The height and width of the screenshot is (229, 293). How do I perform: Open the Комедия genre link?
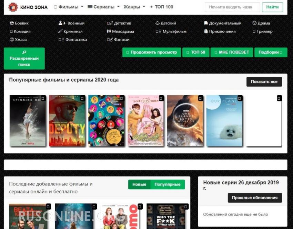click(20, 31)
